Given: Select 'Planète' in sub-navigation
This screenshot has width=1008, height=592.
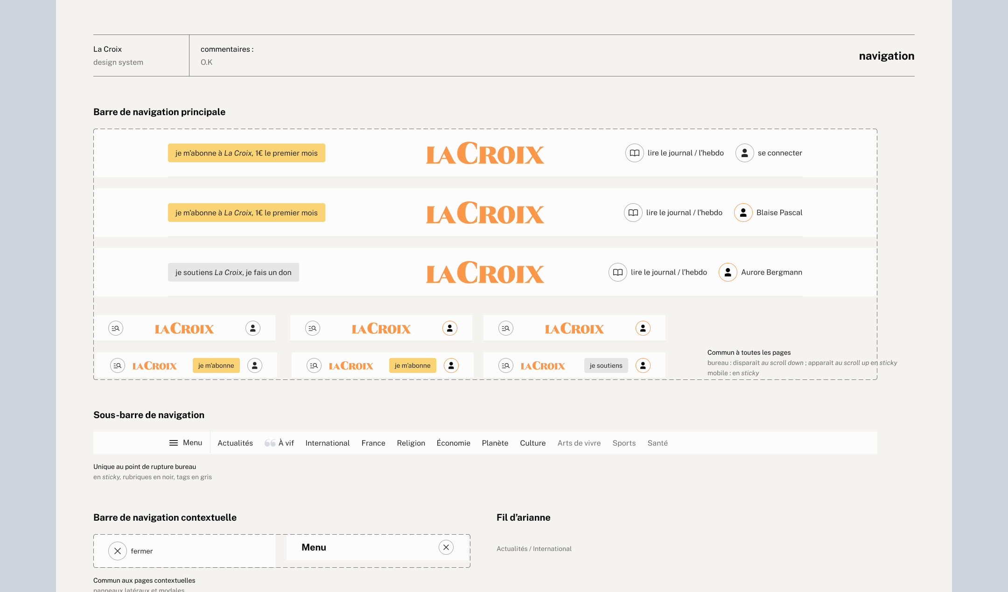Looking at the screenshot, I should (x=495, y=443).
